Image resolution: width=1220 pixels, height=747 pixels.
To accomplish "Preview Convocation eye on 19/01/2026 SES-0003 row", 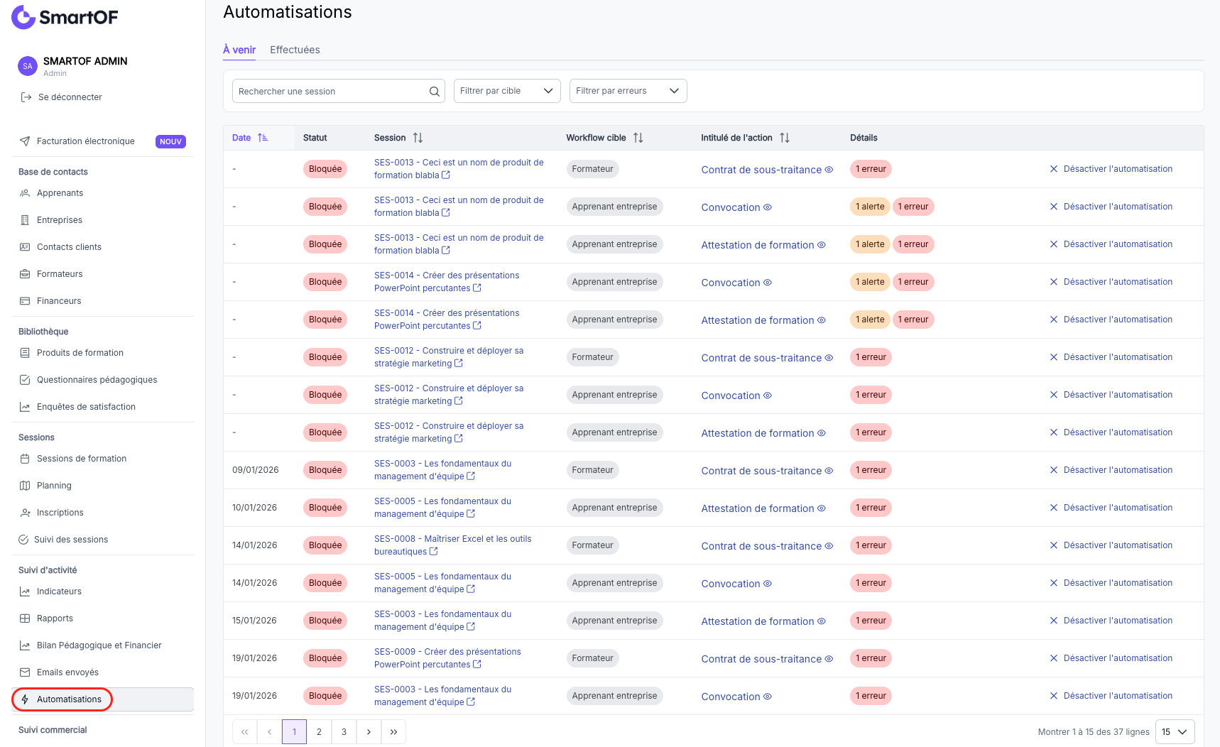I will [x=768, y=697].
